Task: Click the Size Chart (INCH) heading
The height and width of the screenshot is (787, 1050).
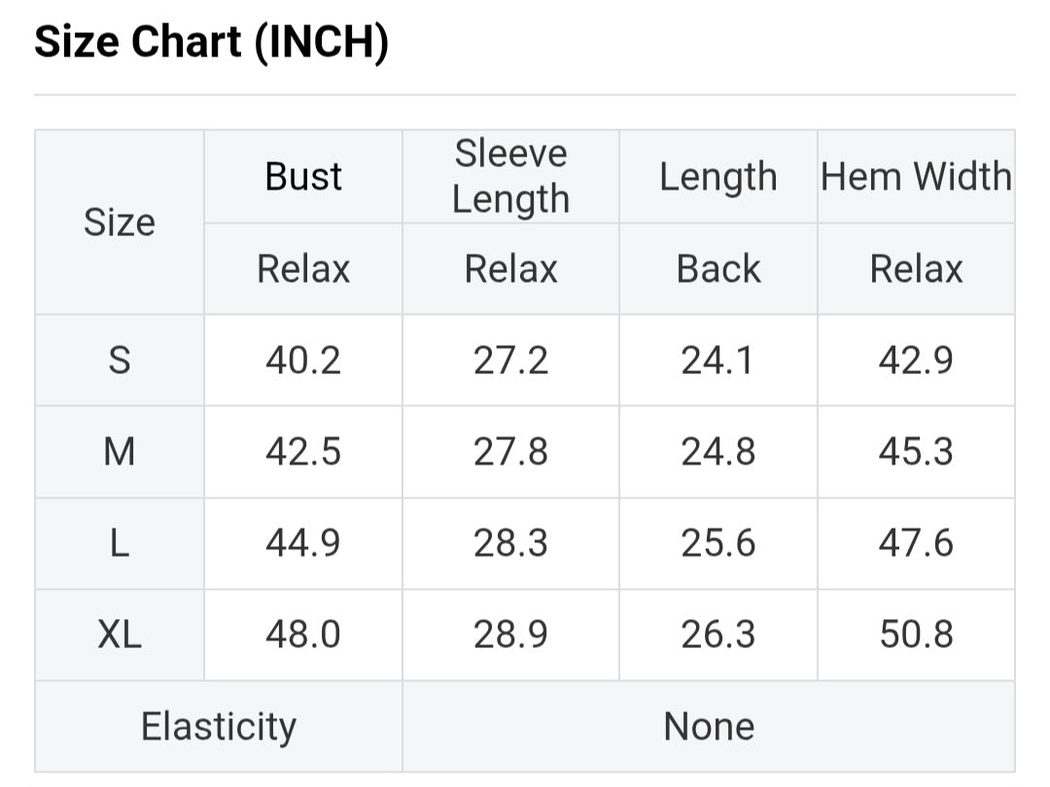Action: pos(211,42)
